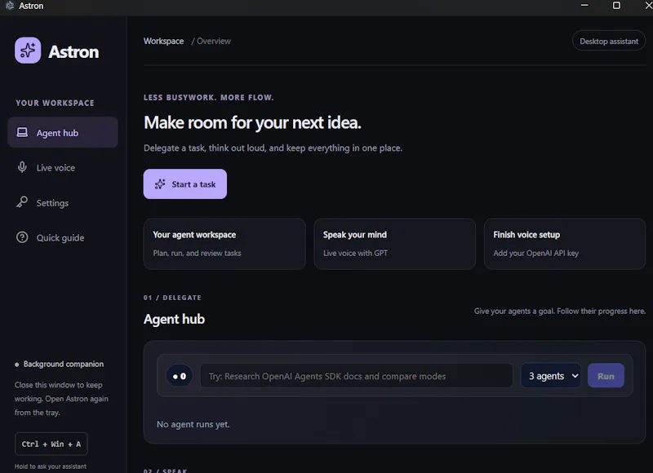Click the Astron title bar app icon

click(x=10, y=6)
